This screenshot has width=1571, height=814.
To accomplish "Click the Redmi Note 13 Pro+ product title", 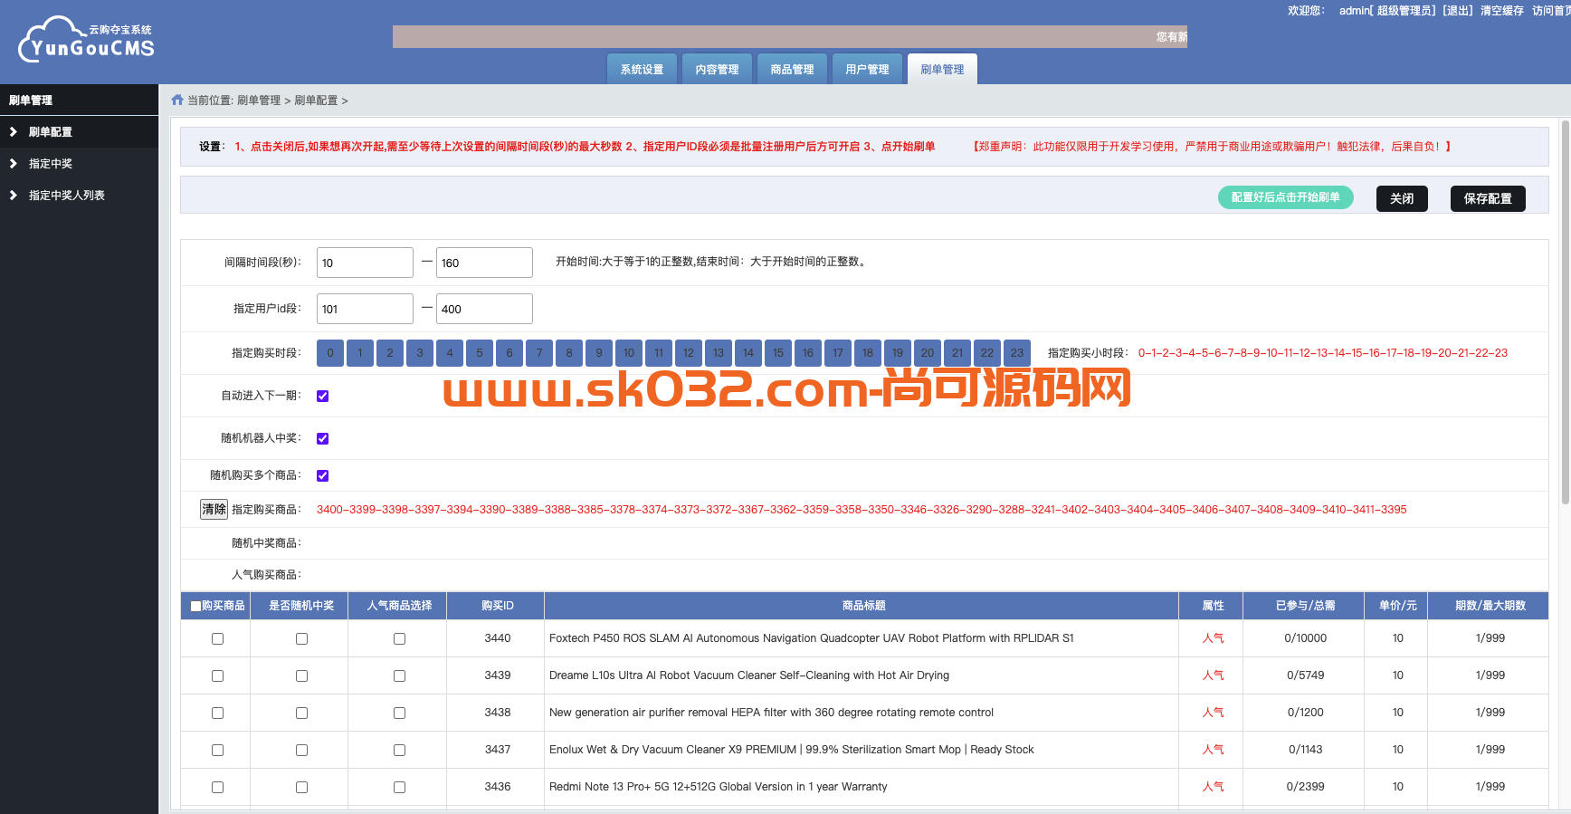I will 719,787.
